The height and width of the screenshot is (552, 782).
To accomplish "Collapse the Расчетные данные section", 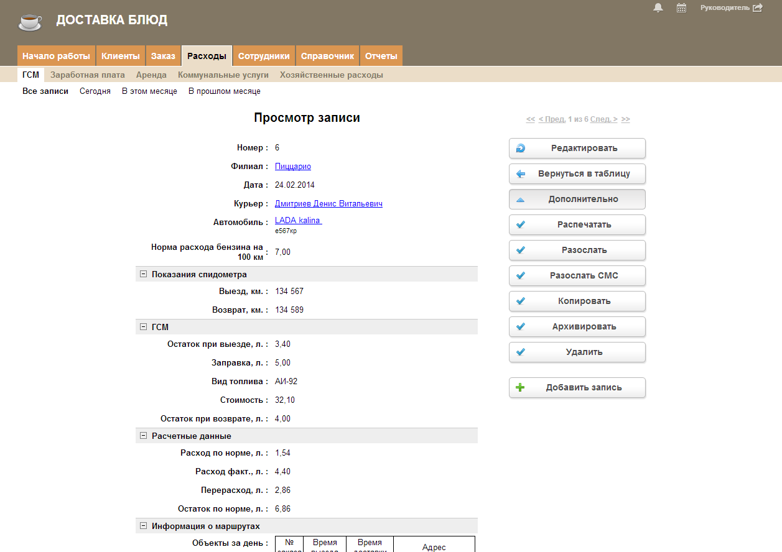I will point(144,436).
